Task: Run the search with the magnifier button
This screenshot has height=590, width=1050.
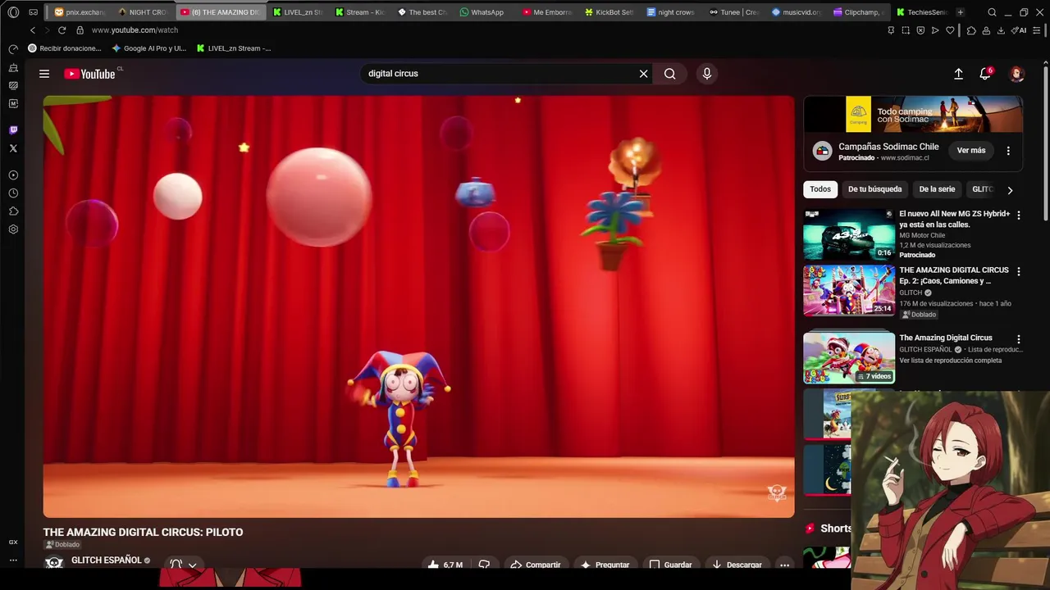Action: pyautogui.click(x=670, y=74)
